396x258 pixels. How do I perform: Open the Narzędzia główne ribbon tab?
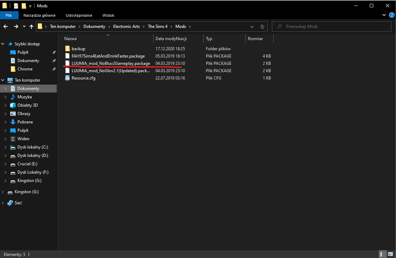click(x=39, y=15)
